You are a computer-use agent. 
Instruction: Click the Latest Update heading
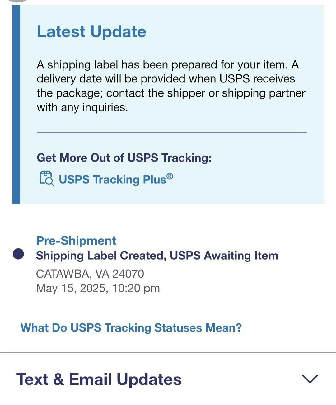point(91,32)
